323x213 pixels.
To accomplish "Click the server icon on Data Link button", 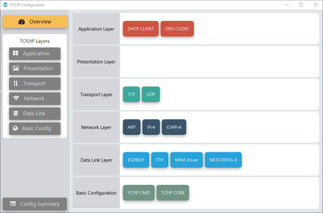I will (x=16, y=113).
